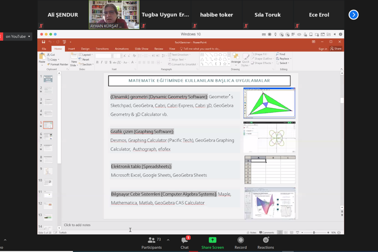Switch to Slide Sorter view icon
378x252 pixels.
point(286,233)
